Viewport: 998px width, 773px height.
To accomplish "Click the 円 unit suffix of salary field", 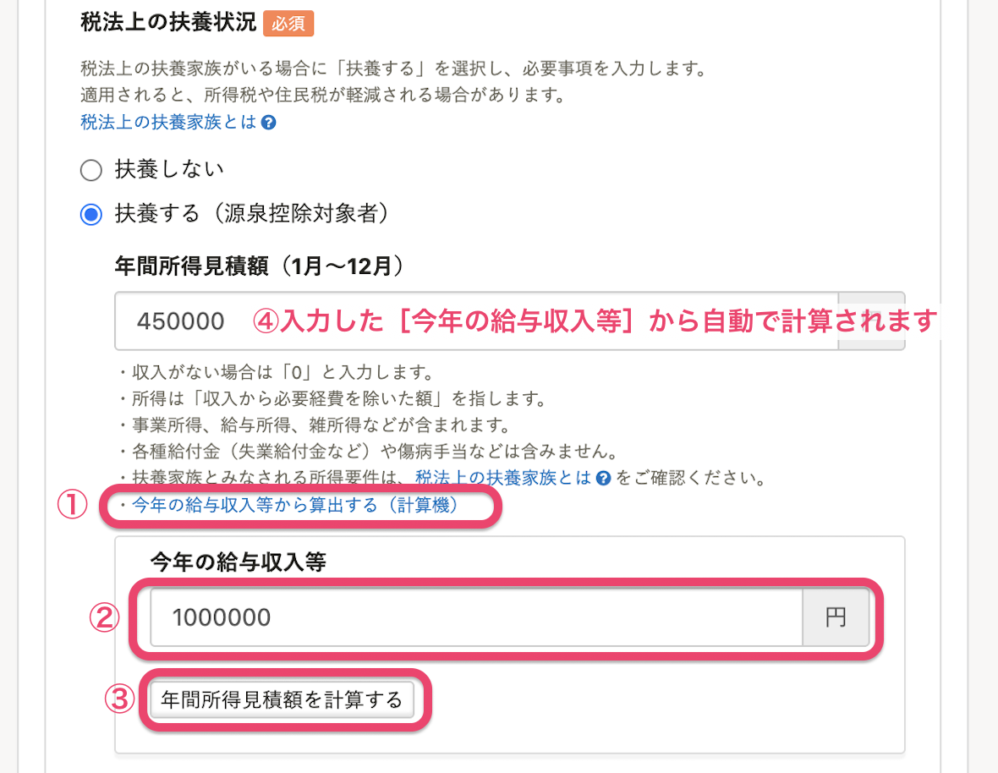I will click(836, 617).
